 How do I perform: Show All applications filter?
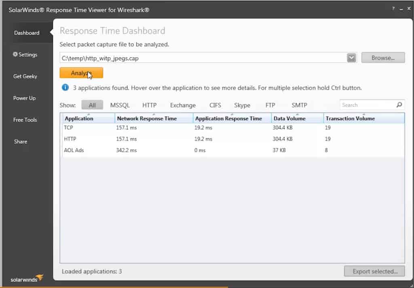coord(92,105)
